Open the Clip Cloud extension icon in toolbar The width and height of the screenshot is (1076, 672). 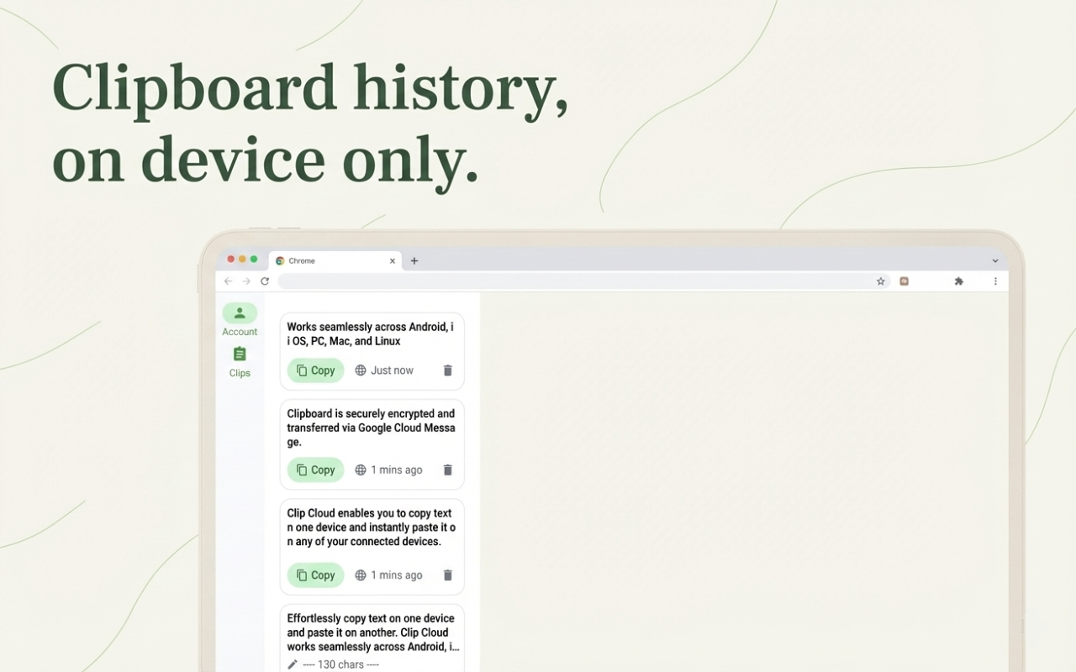pos(904,281)
